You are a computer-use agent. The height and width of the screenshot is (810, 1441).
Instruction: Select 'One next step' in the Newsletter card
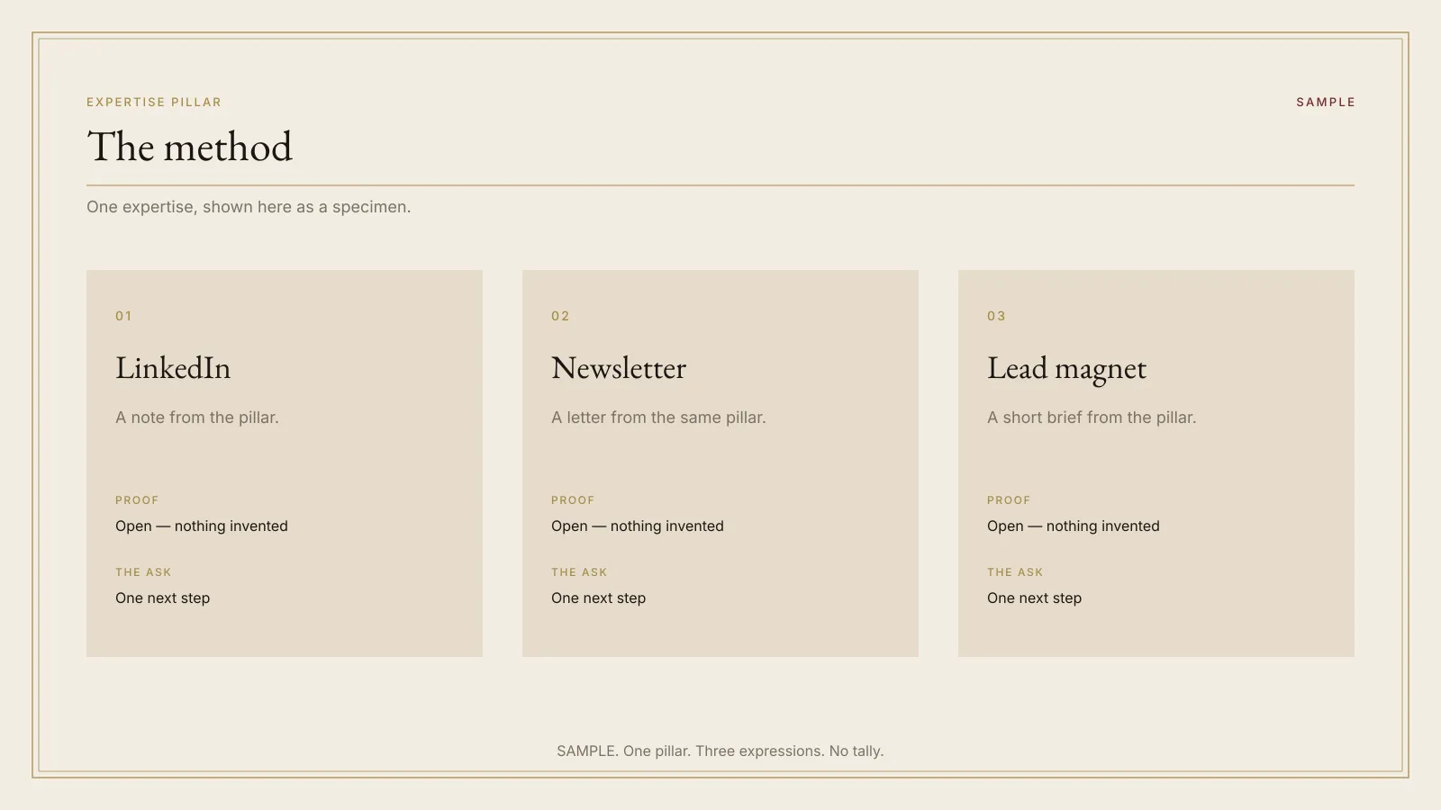click(599, 598)
